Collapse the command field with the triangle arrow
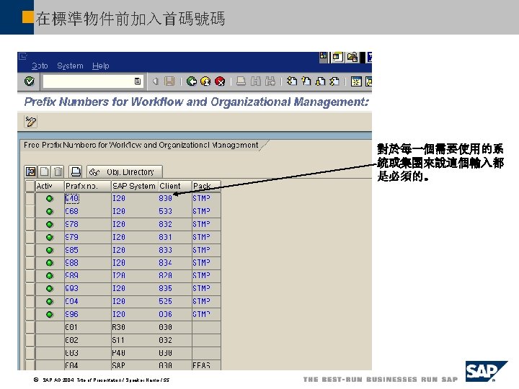The height and width of the screenshot is (389, 519). 155,81
